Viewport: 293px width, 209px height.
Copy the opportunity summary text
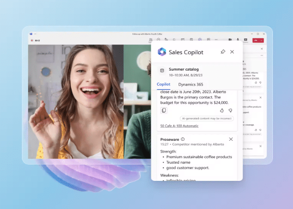pos(164,110)
